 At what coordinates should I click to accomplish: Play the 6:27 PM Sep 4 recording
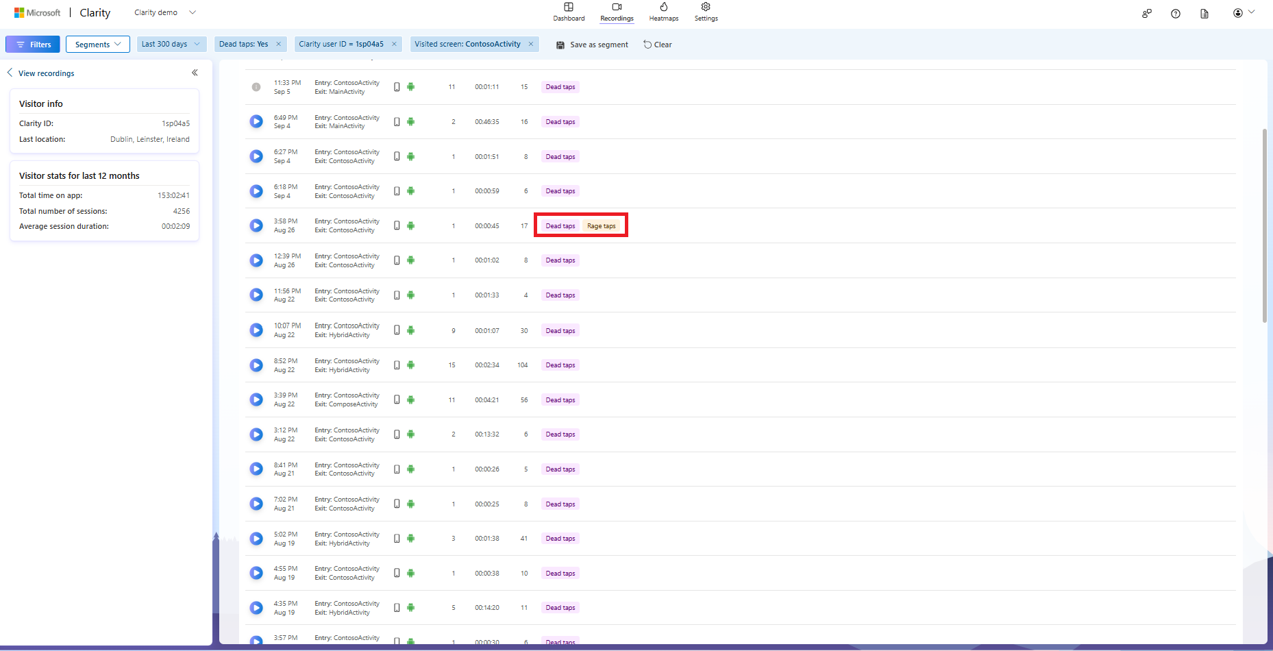[256, 156]
